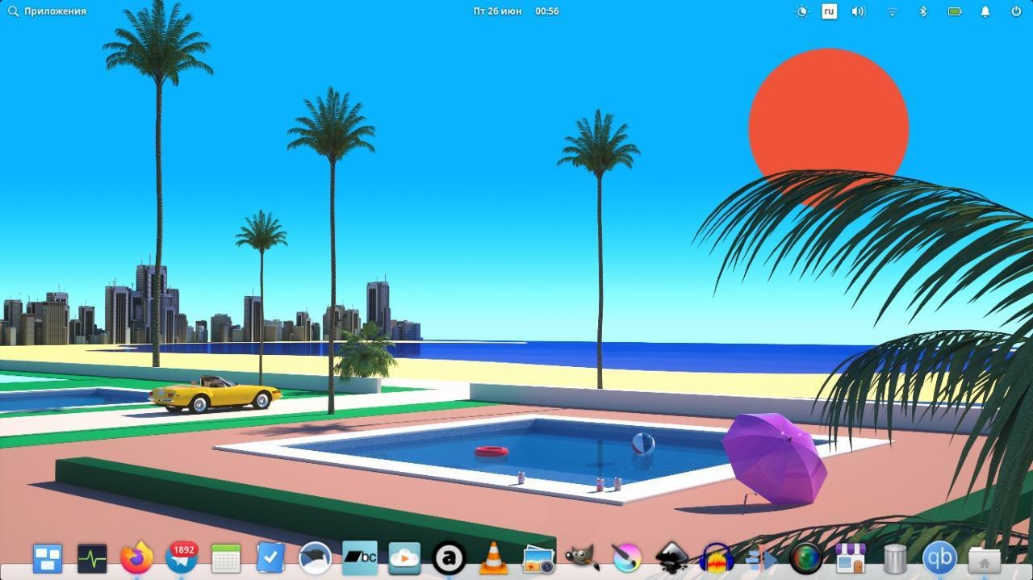
Task: Open the Bandcamp 'bc' dock icon
Action: [360, 557]
